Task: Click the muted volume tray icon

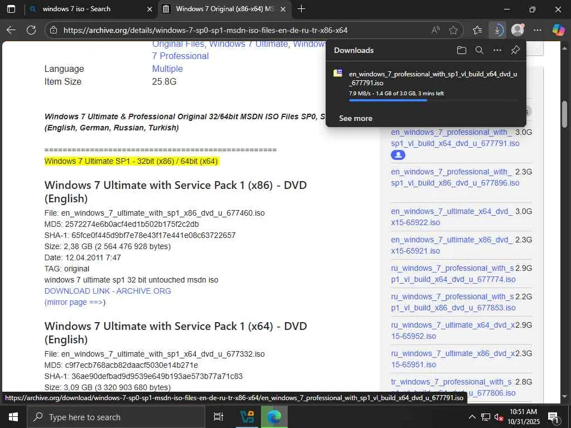Action: [x=499, y=417]
